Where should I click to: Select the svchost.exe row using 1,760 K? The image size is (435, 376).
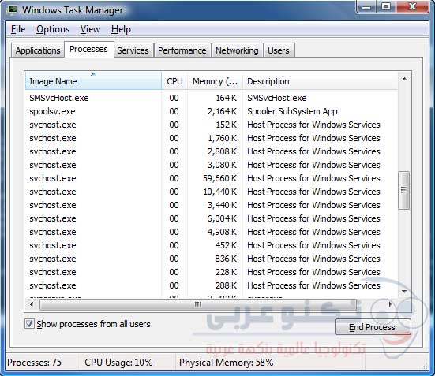(x=212, y=138)
